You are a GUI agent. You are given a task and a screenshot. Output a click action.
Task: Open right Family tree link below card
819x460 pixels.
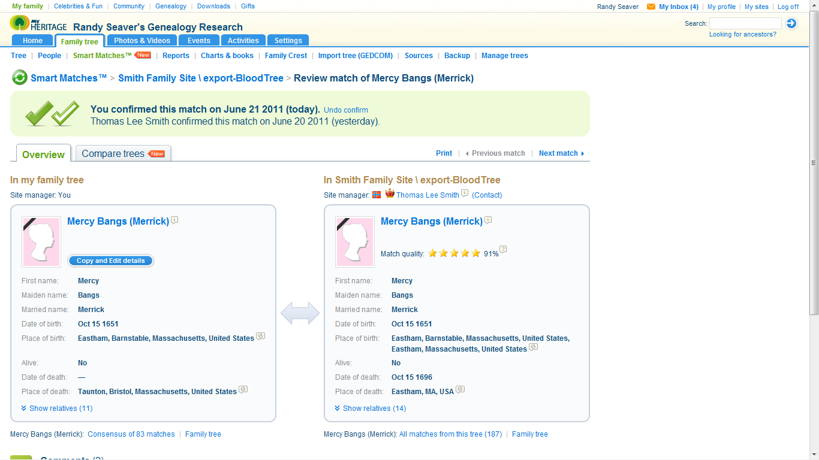(x=530, y=434)
